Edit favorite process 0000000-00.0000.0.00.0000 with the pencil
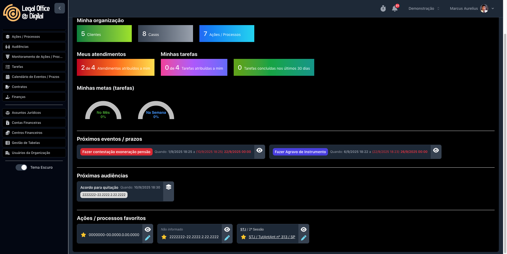The height and width of the screenshot is (254, 507). [x=148, y=238]
